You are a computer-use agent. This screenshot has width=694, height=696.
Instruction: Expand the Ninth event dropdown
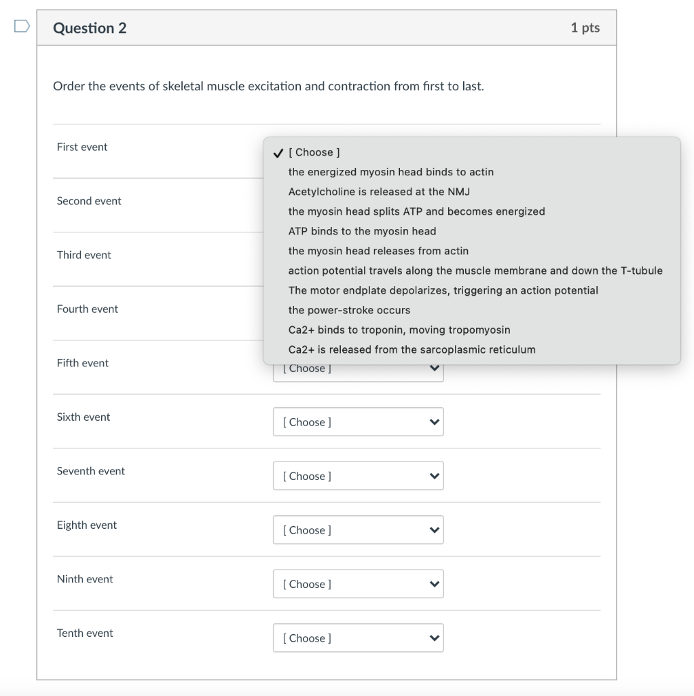(358, 584)
